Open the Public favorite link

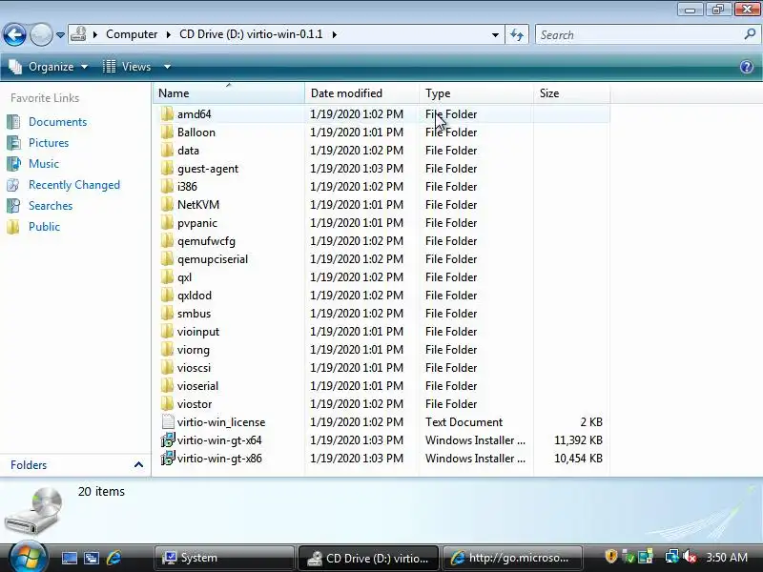point(44,227)
